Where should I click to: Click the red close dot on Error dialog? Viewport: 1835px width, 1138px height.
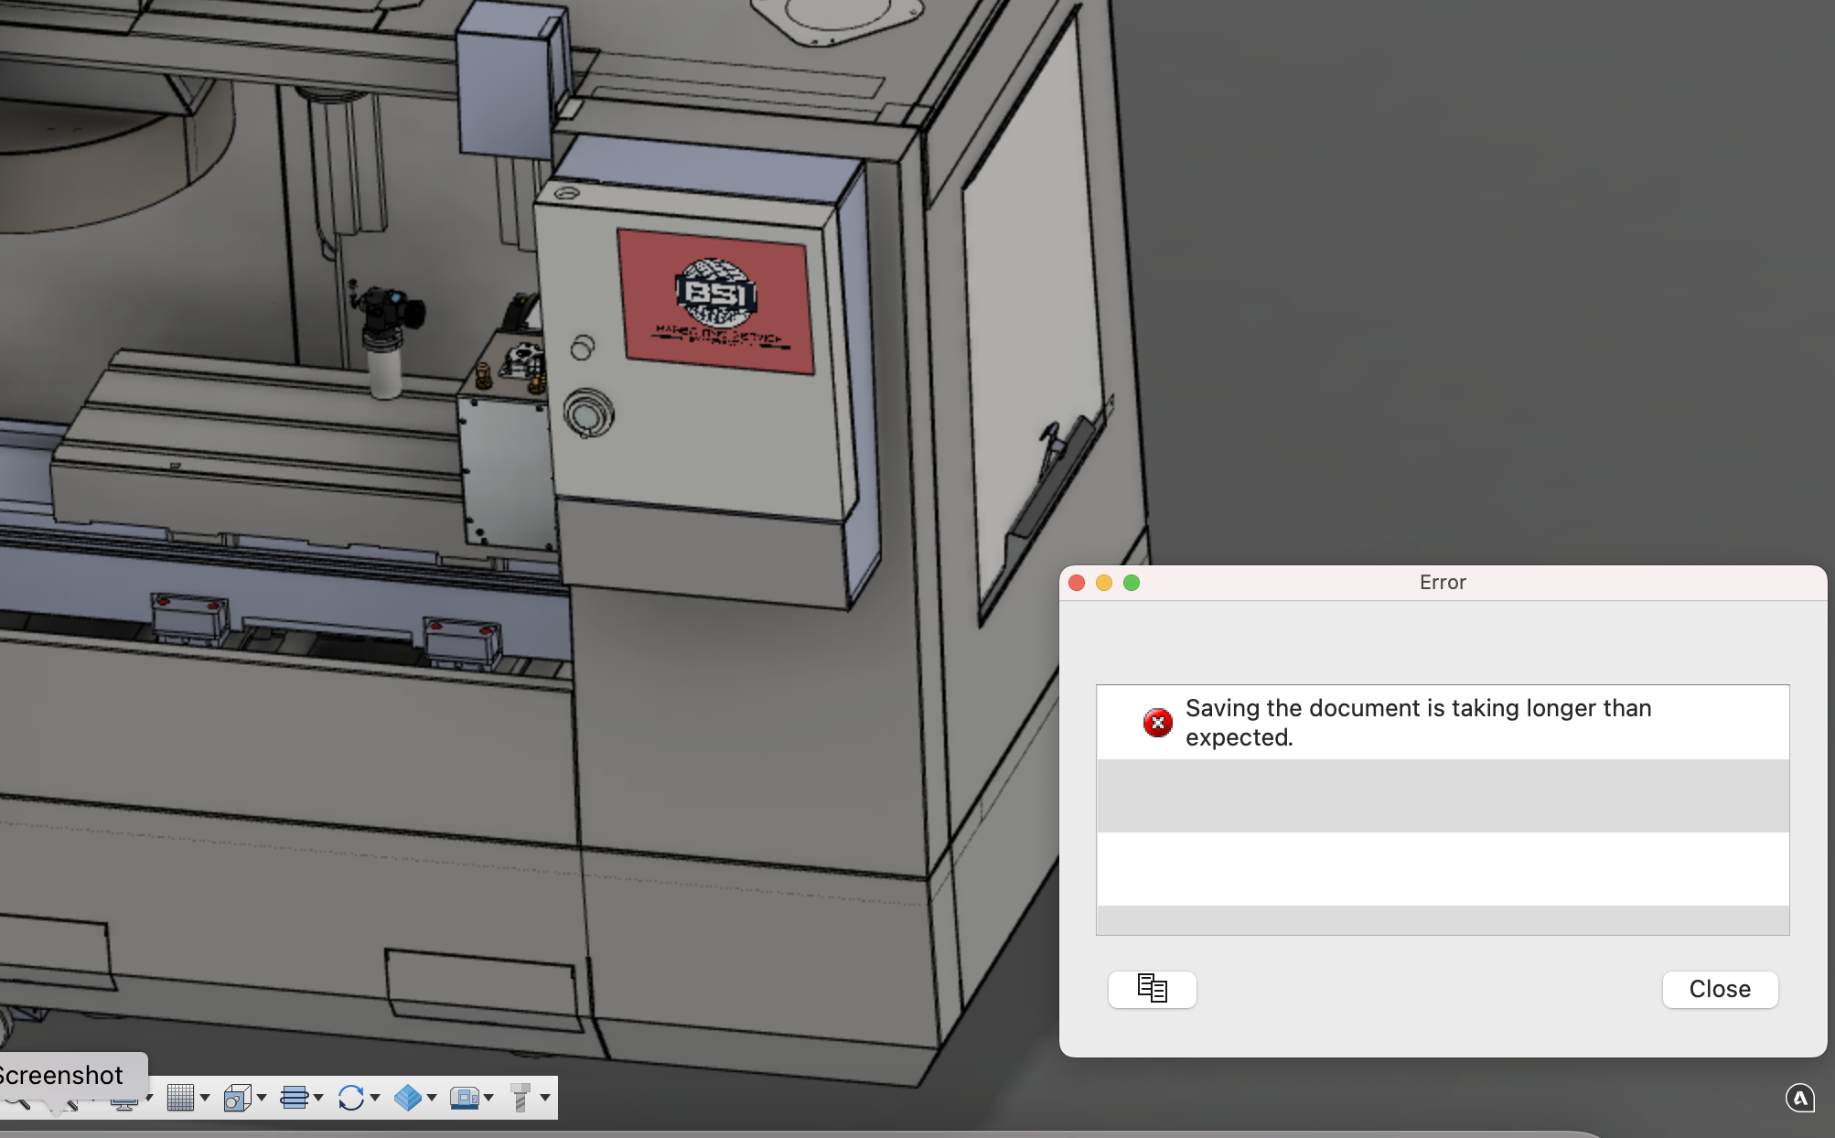pos(1077,583)
